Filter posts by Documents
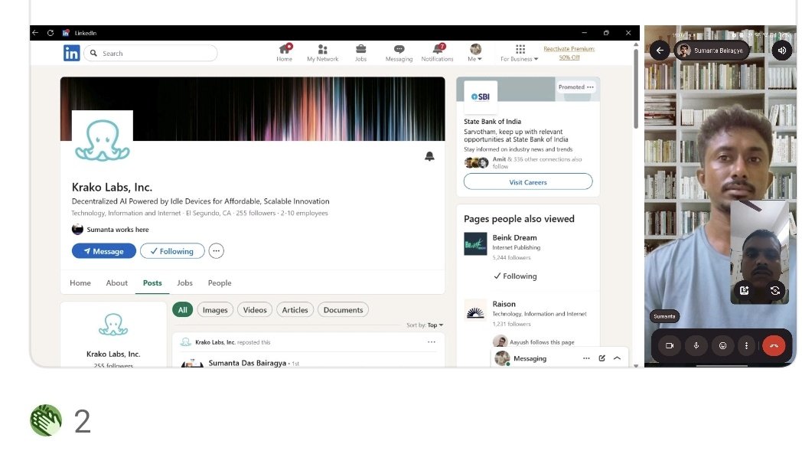 pyautogui.click(x=343, y=310)
